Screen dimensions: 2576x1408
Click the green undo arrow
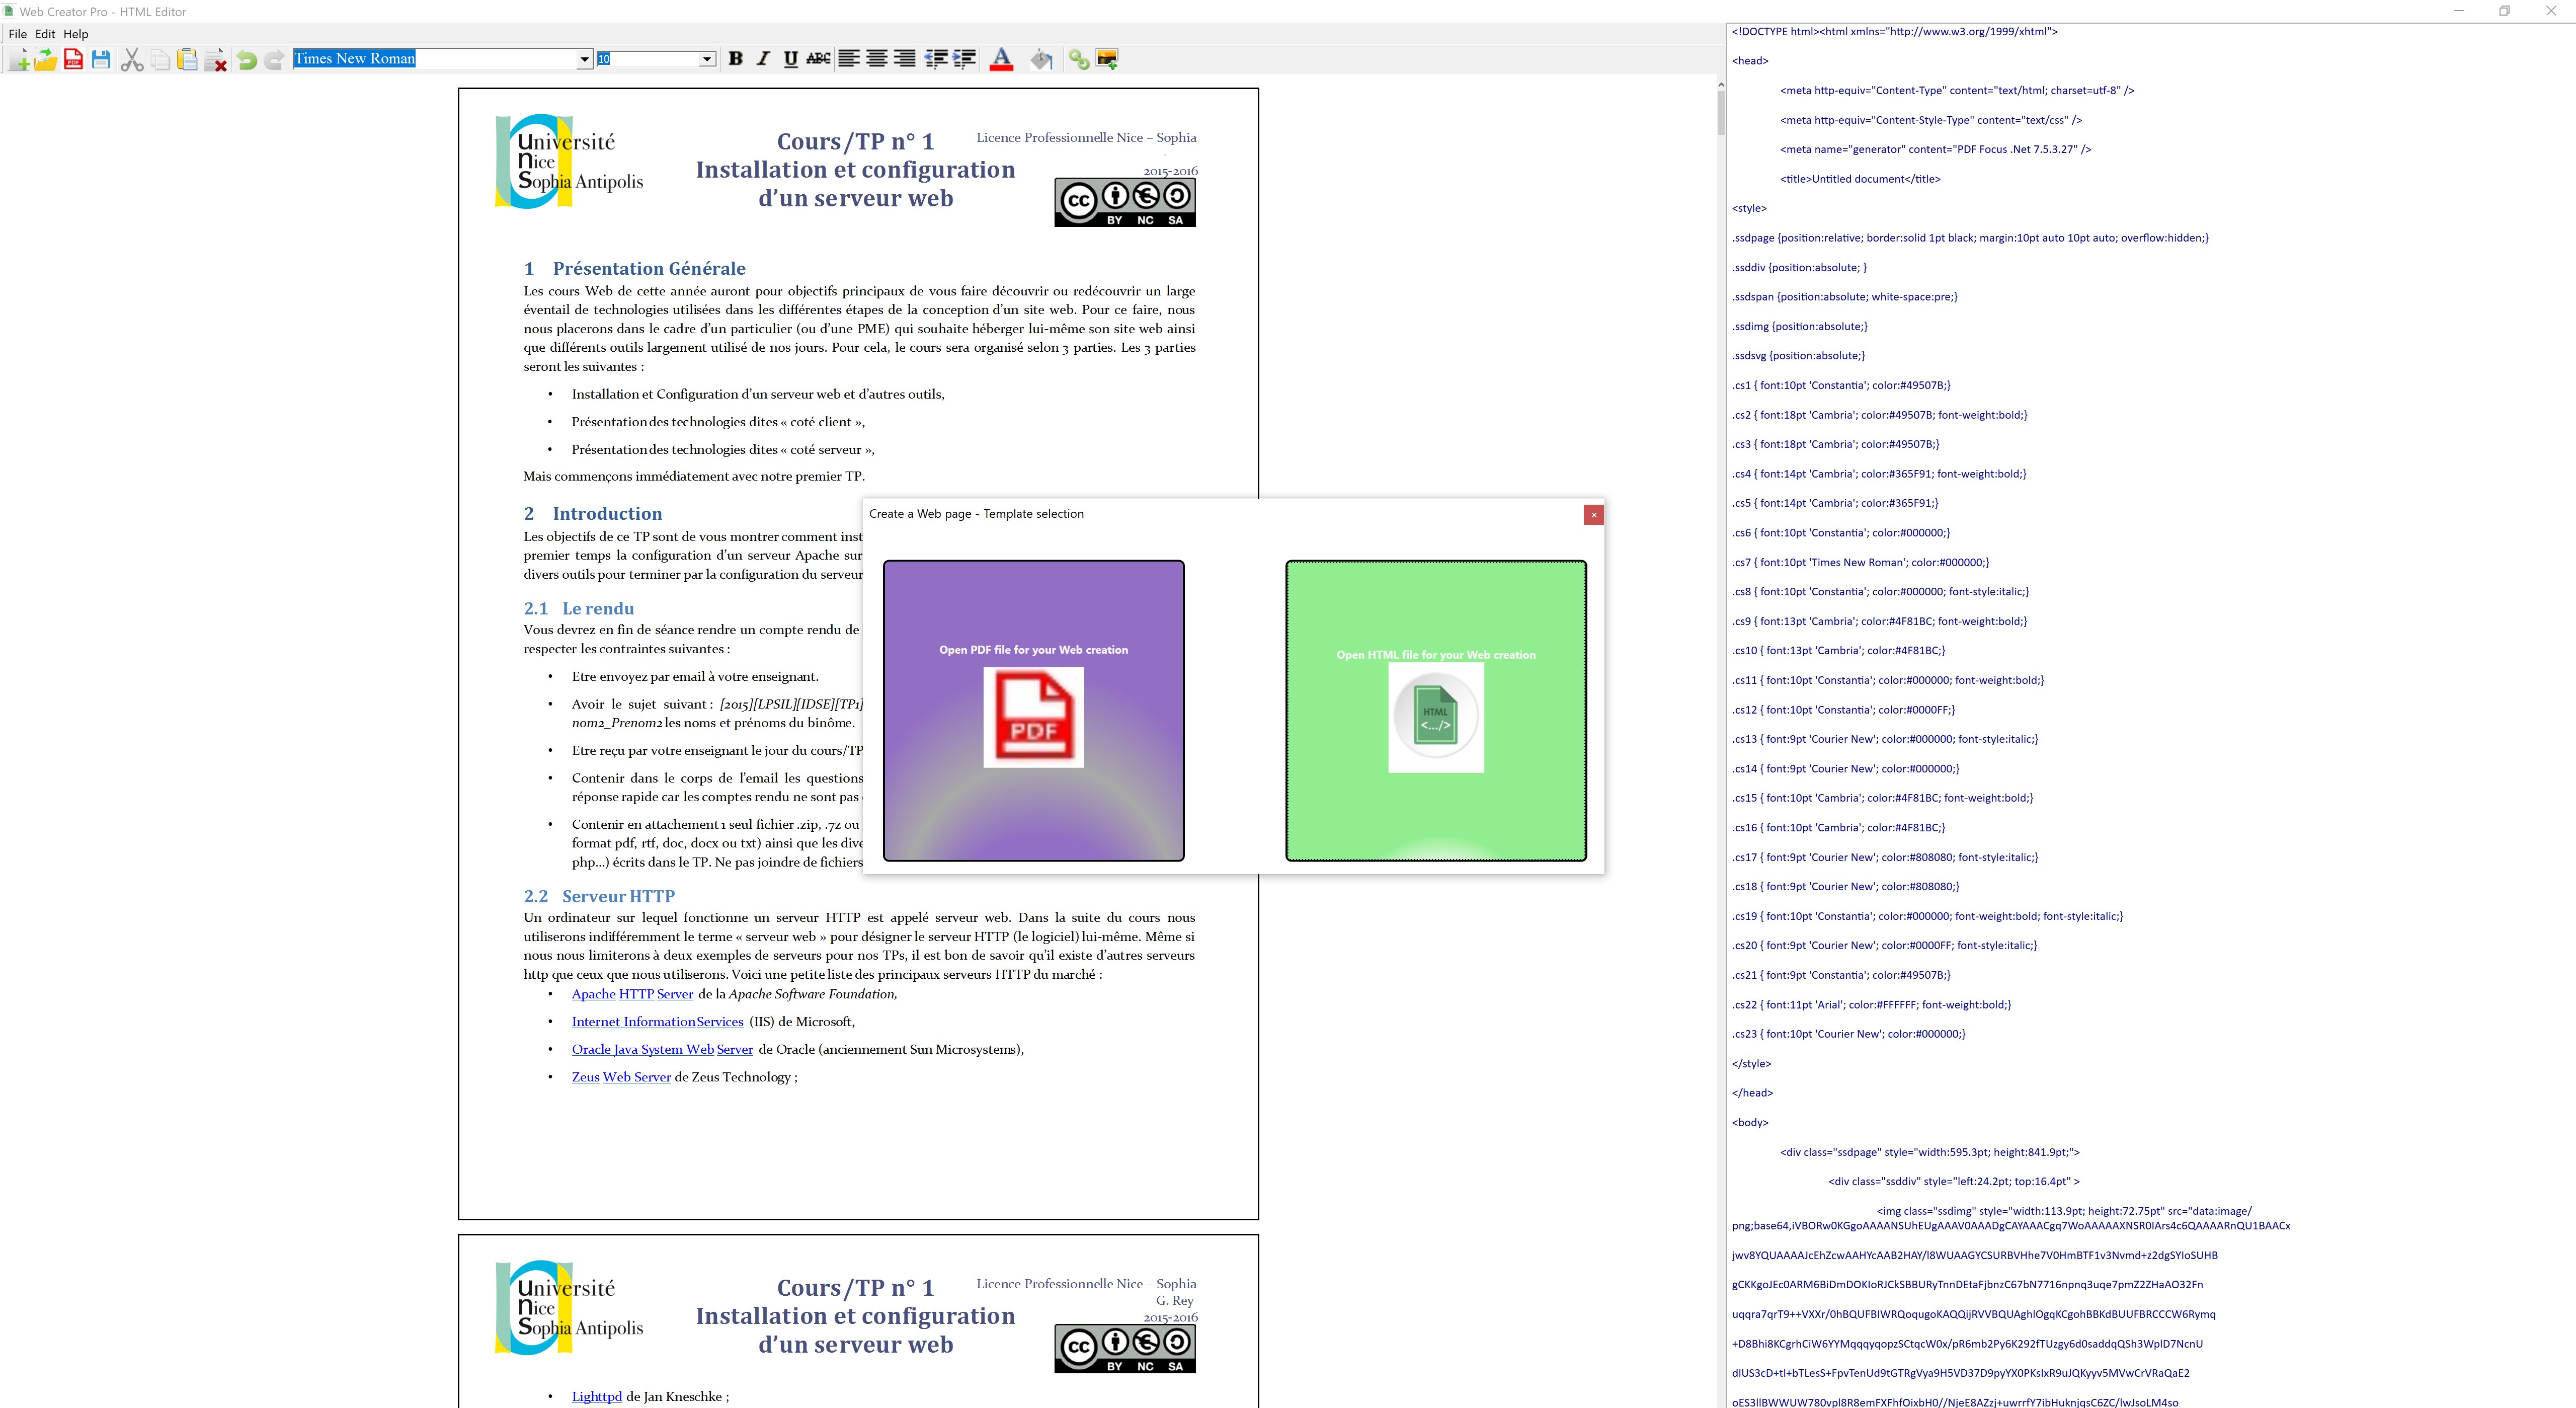(246, 60)
